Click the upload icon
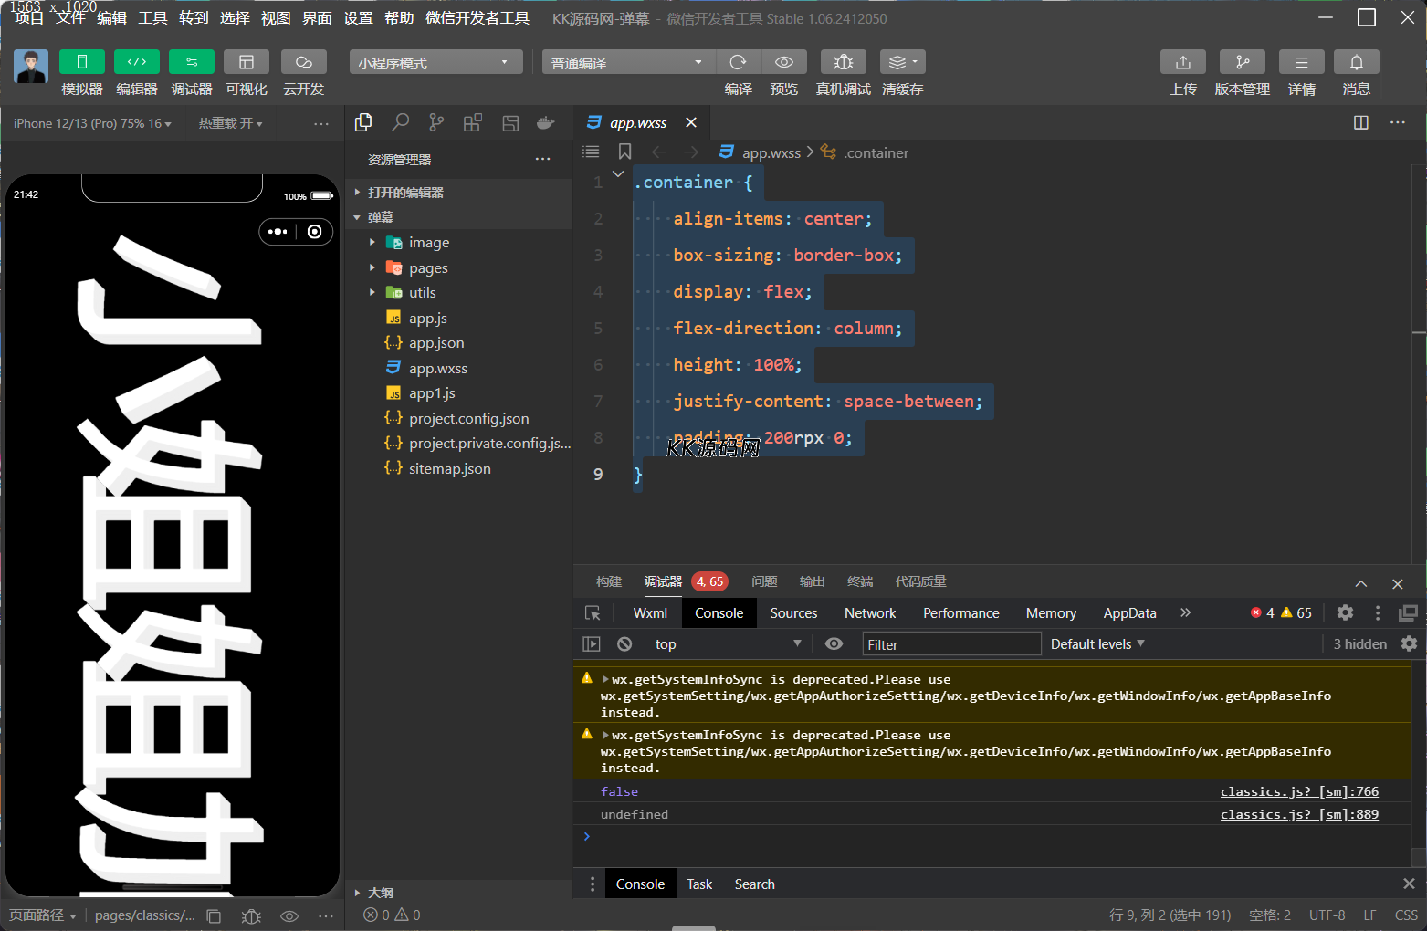The width and height of the screenshot is (1427, 931). (1183, 62)
